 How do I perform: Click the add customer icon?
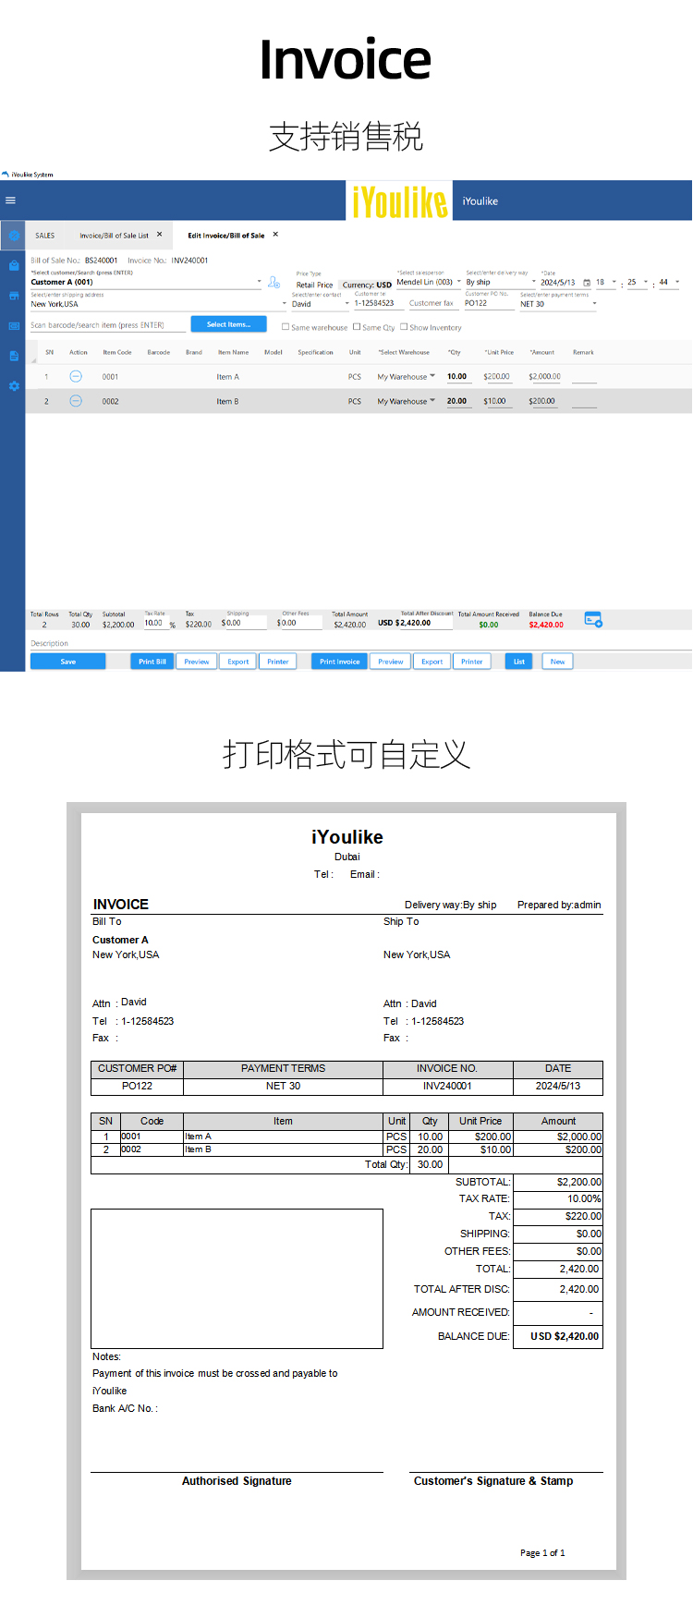coord(274,282)
